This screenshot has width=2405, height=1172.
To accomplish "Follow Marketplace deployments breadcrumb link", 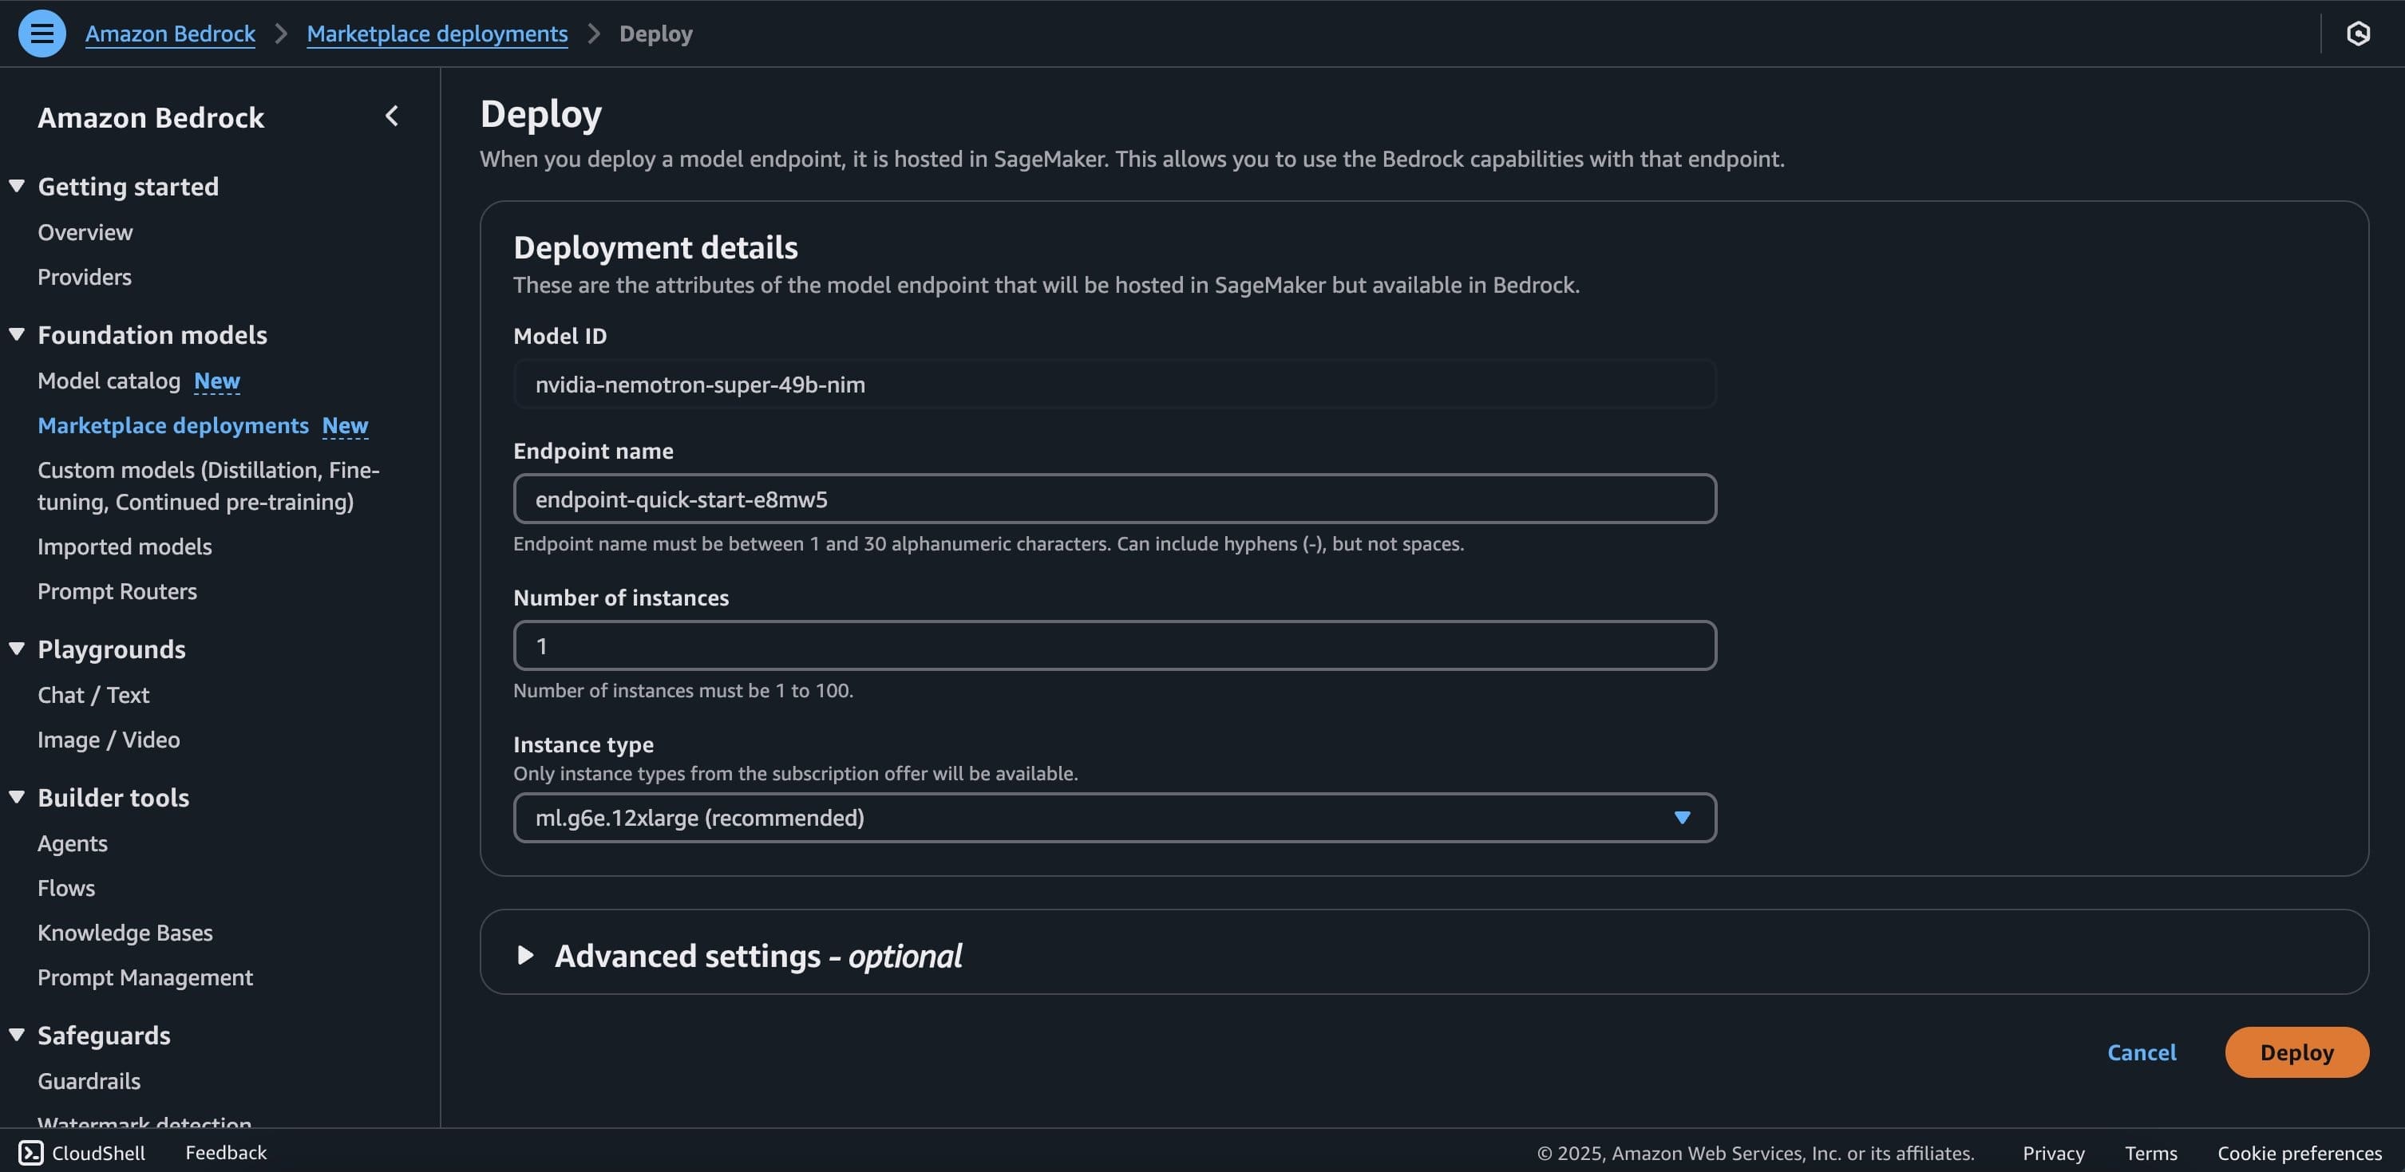I will (x=437, y=34).
